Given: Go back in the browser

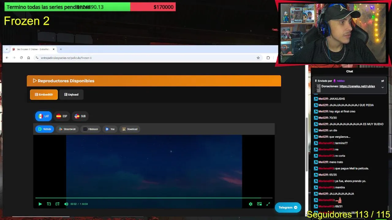Looking at the screenshot, I should (x=7, y=58).
